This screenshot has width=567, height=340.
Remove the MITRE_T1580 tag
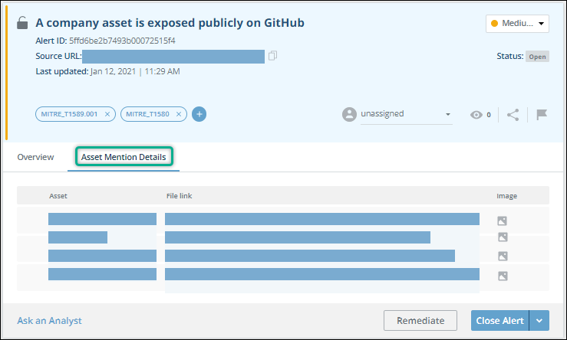point(180,114)
